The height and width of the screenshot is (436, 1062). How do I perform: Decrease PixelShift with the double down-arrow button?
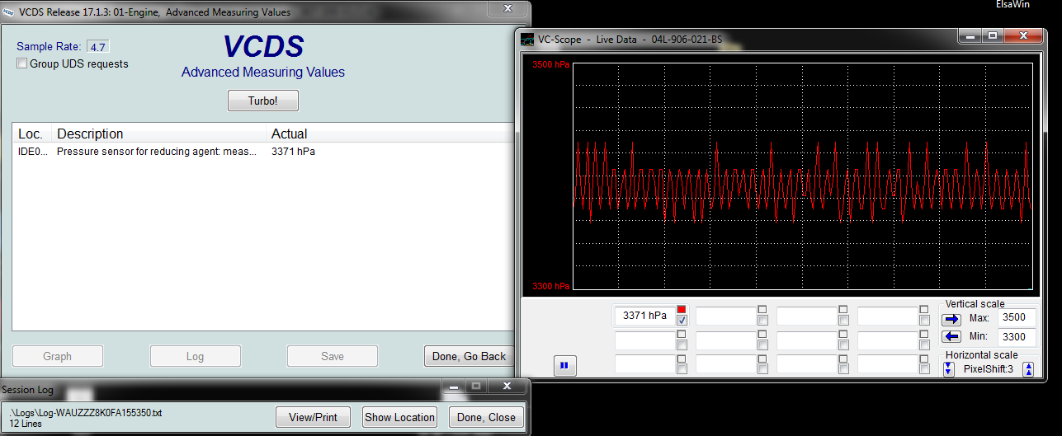(x=948, y=369)
